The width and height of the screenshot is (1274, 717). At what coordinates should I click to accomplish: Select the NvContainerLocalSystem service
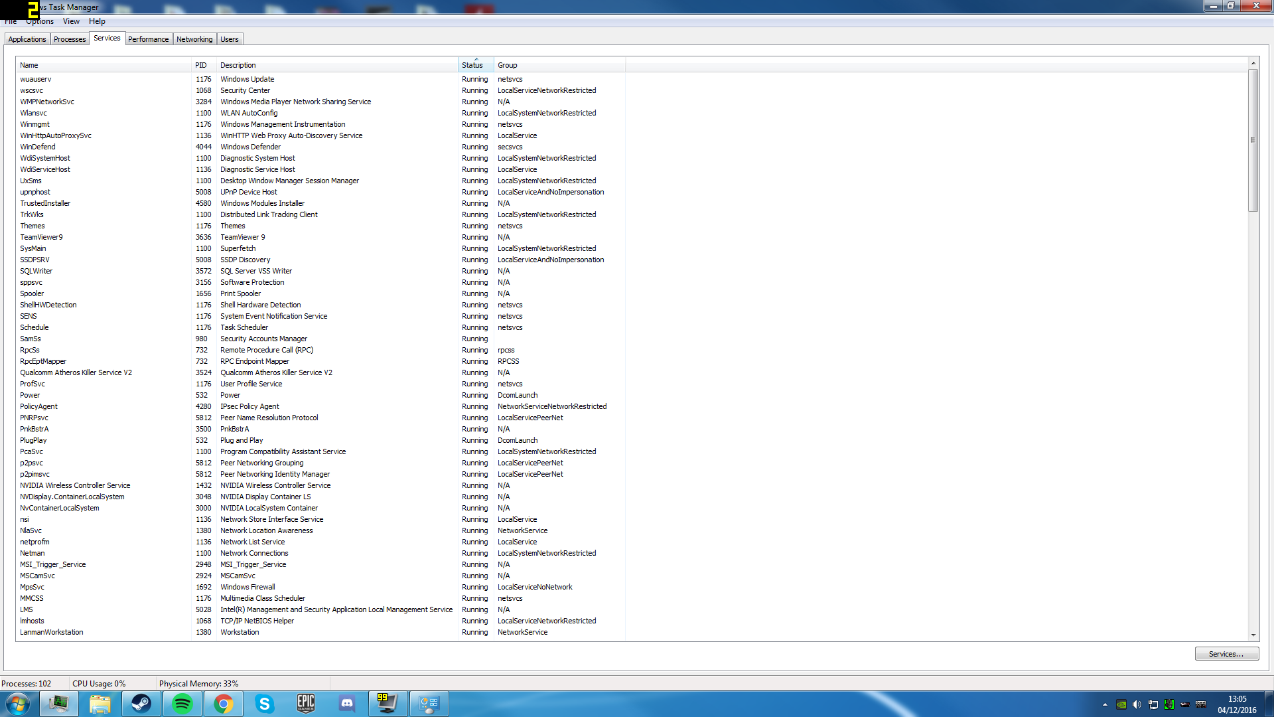coord(60,508)
